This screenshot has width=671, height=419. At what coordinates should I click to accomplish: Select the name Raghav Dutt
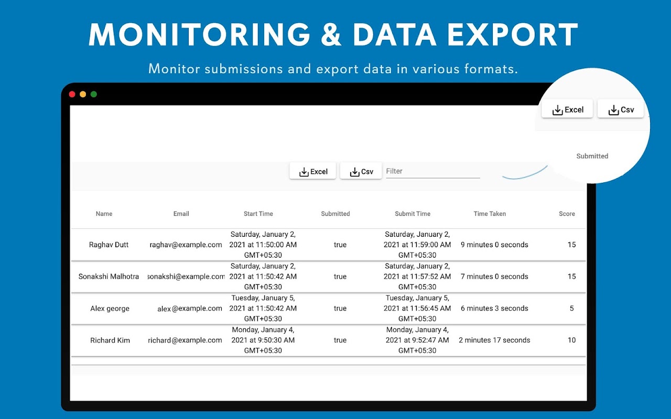(x=109, y=245)
